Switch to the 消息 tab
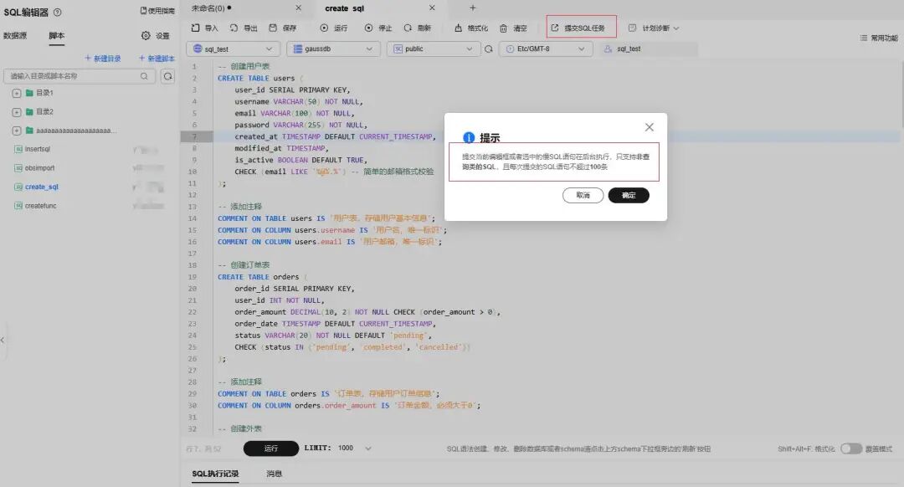904x487 pixels. pyautogui.click(x=275, y=474)
